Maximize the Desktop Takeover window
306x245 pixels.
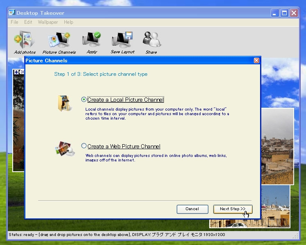pos(284,13)
